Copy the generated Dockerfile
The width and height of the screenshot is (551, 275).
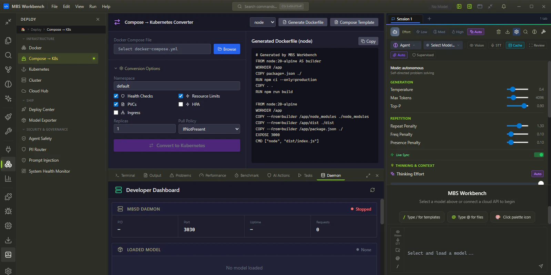click(368, 41)
